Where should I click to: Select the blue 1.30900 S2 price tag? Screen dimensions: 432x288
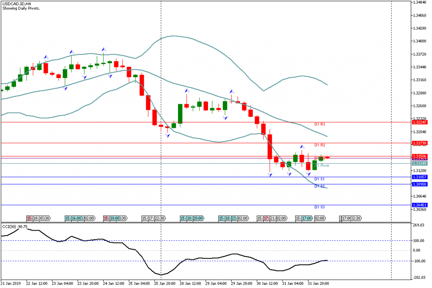click(420, 184)
